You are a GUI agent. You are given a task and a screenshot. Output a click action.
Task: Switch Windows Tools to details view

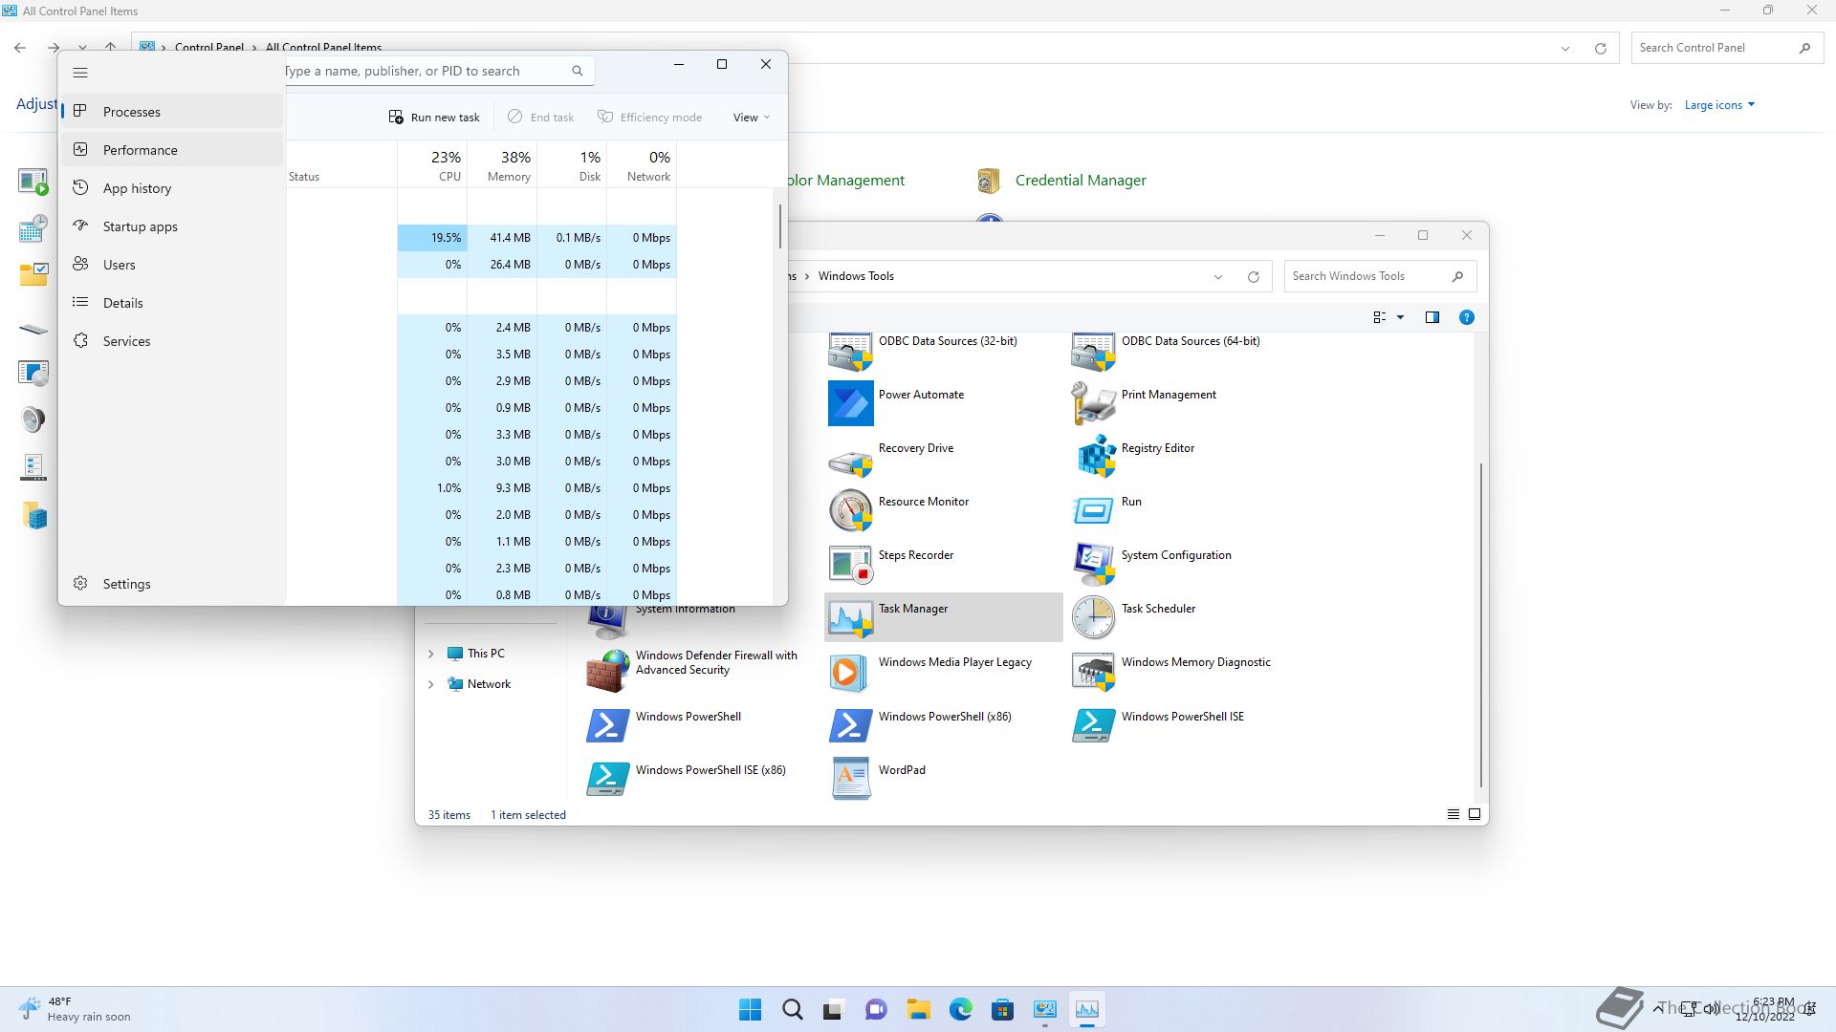pyautogui.click(x=1453, y=814)
